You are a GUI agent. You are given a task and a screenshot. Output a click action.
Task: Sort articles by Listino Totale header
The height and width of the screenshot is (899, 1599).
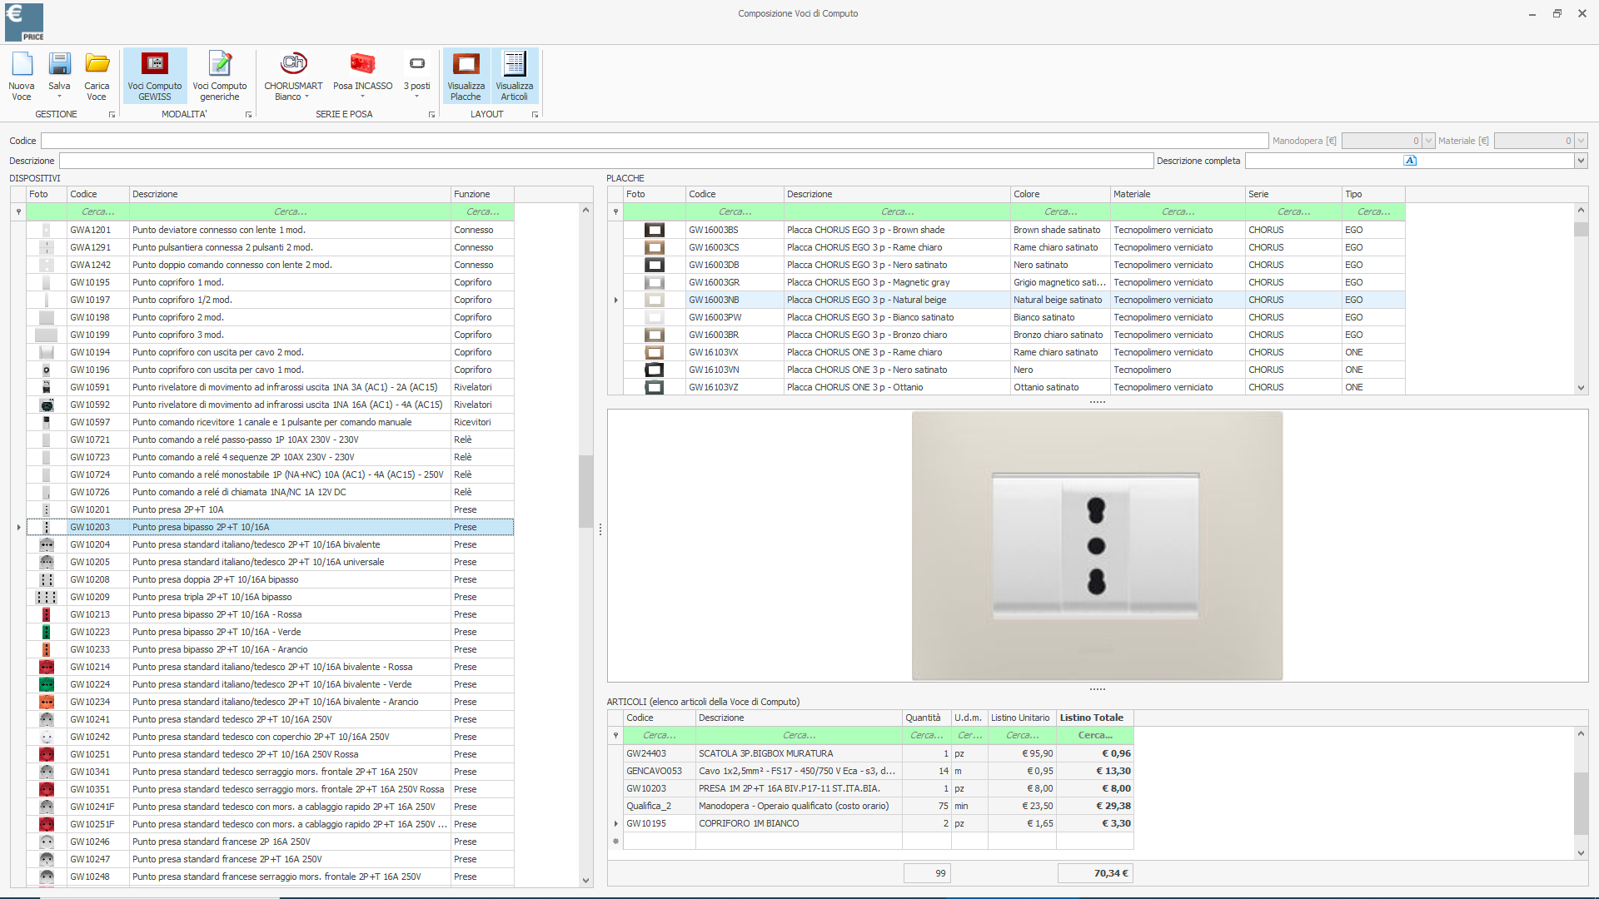point(1094,718)
